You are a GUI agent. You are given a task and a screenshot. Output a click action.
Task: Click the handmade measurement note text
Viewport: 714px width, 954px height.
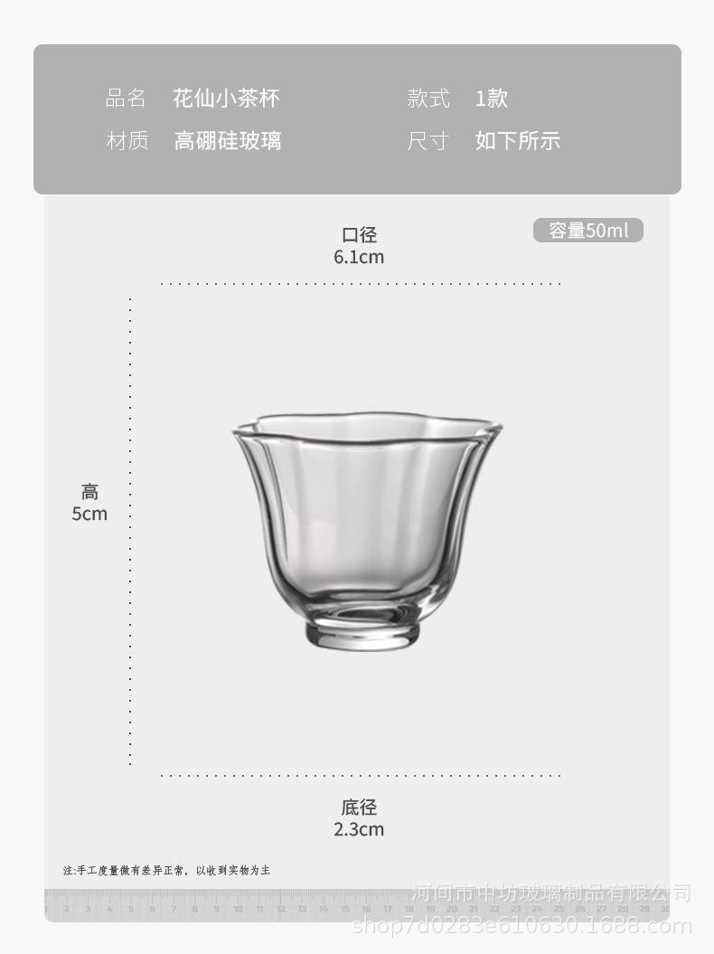point(166,870)
